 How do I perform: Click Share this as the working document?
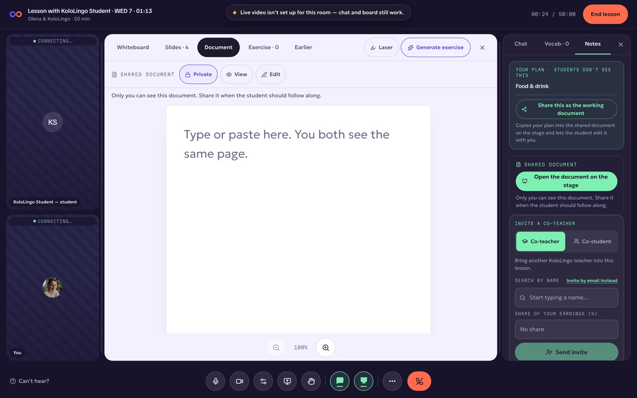567,109
